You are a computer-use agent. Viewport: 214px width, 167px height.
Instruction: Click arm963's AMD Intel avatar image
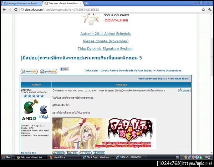(35, 110)
